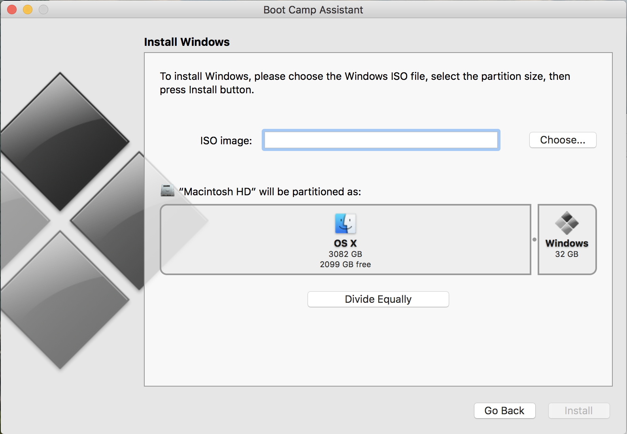Click the 2099 GB free text
Viewport: 627px width, 434px height.
[345, 264]
